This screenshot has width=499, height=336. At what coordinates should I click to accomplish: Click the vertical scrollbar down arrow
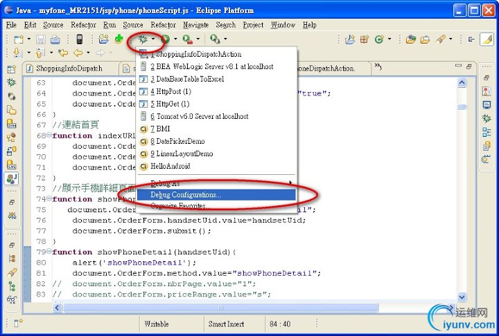click(462, 297)
